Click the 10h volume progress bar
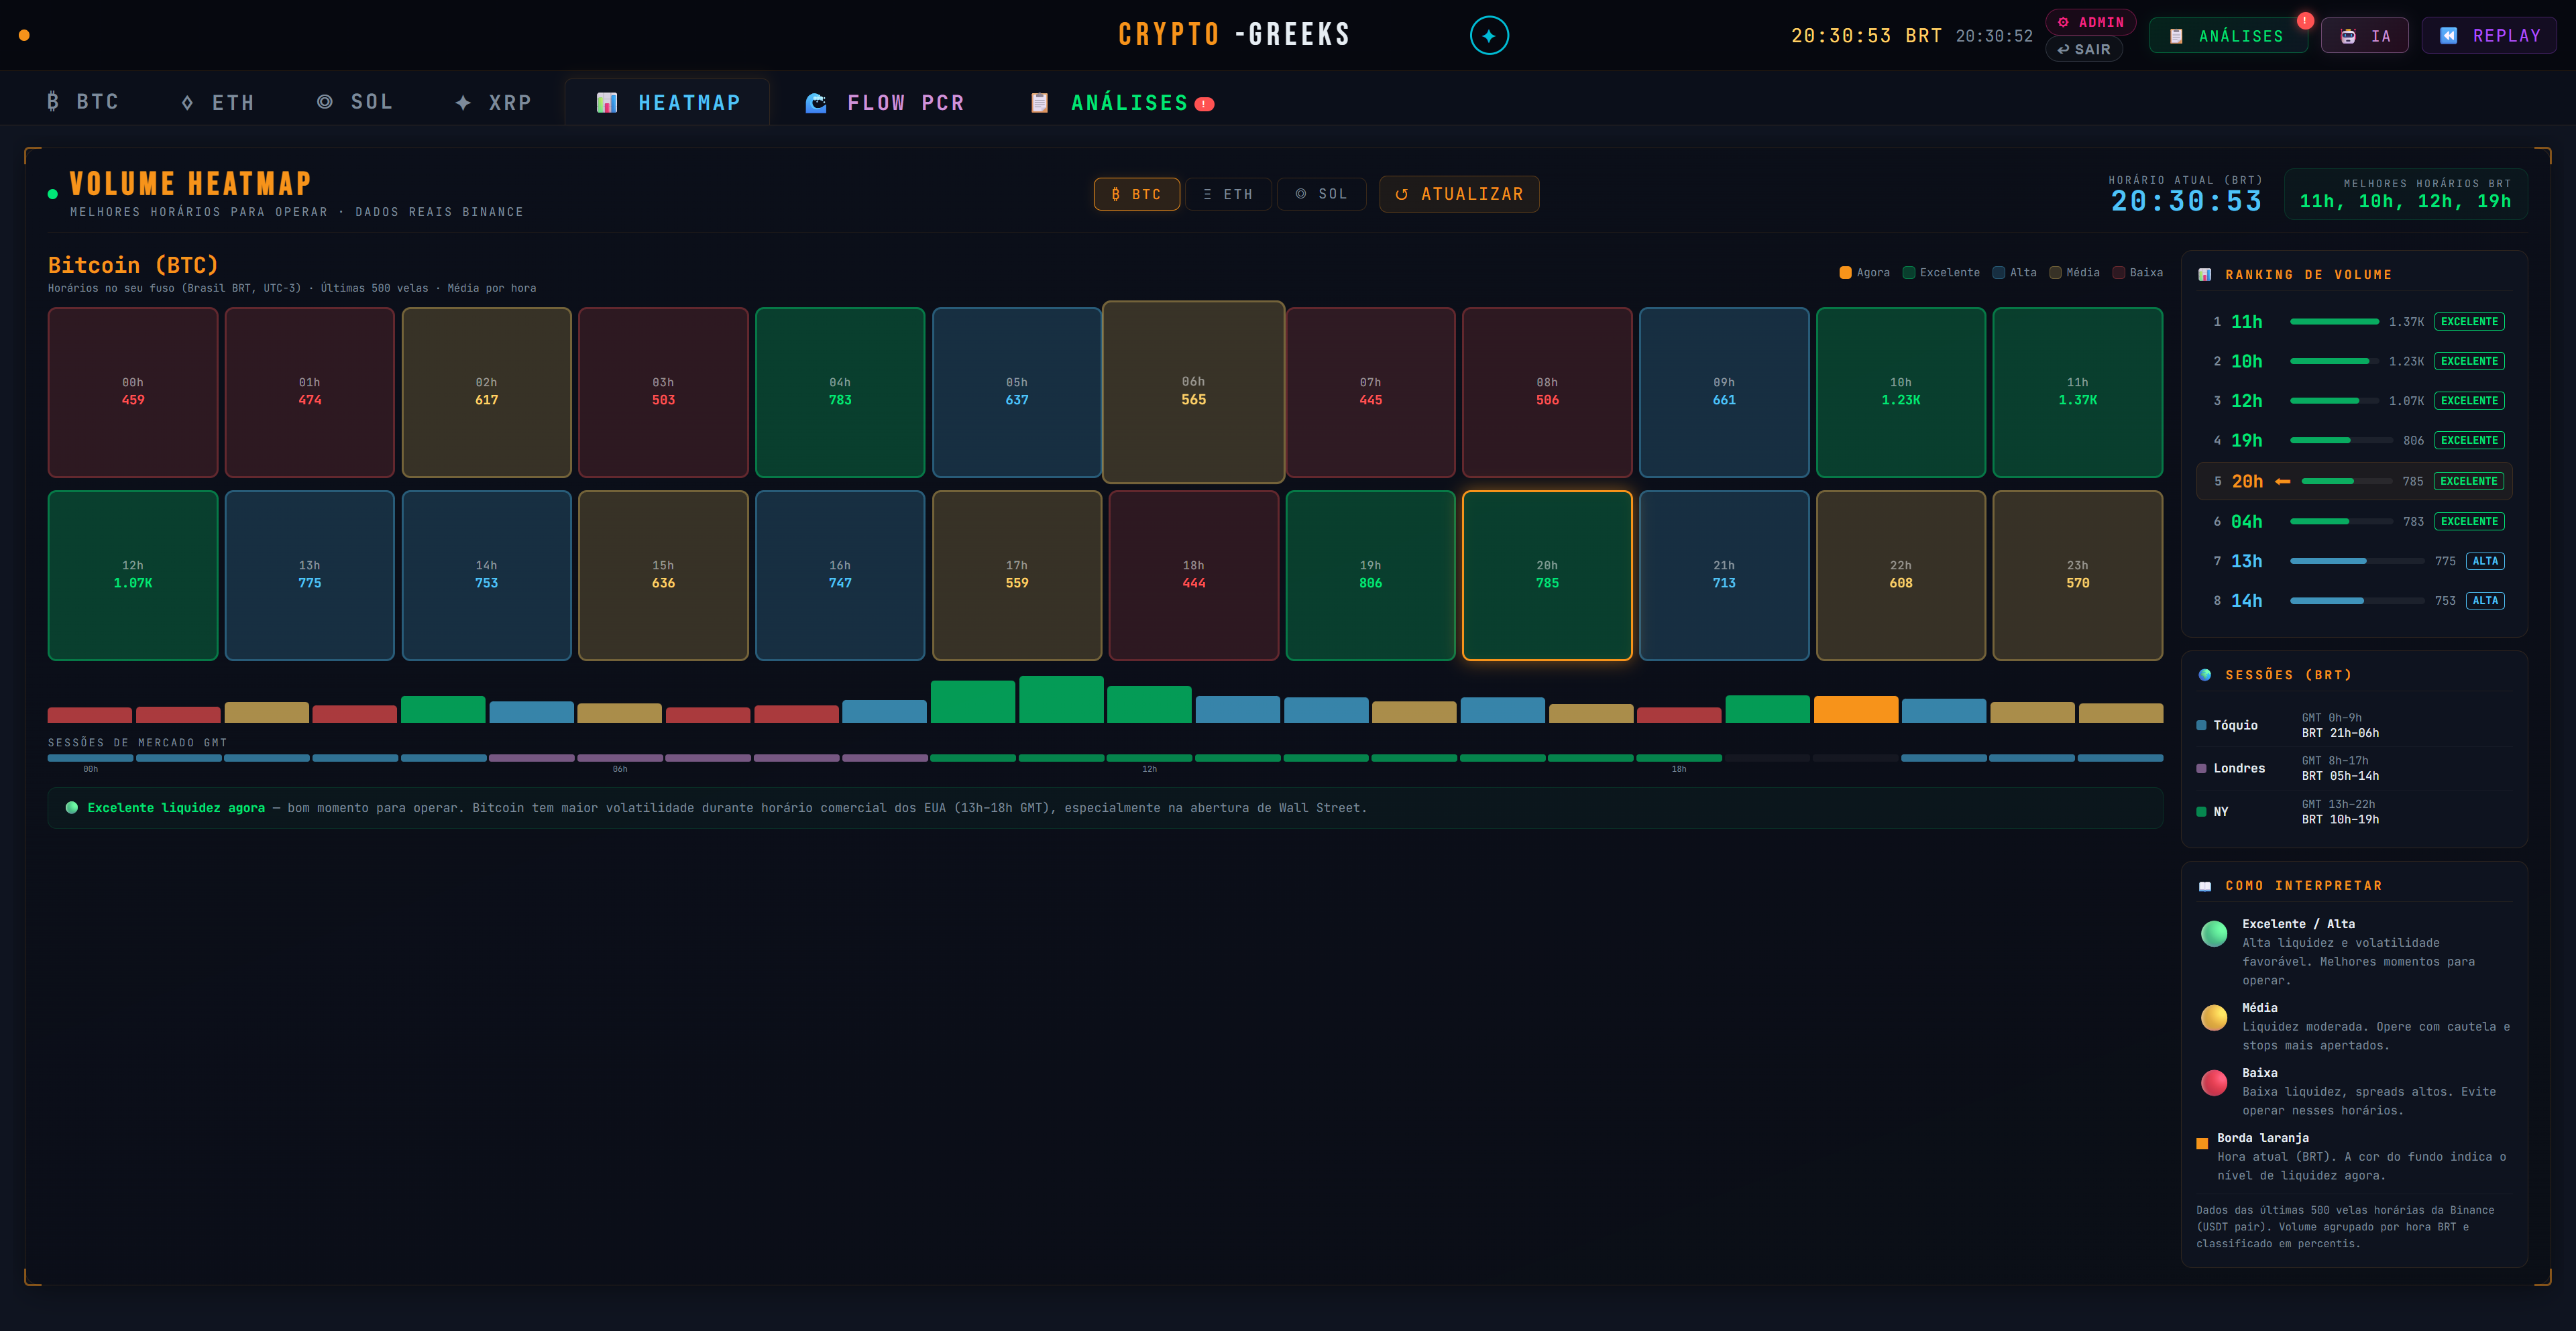 (2334, 361)
